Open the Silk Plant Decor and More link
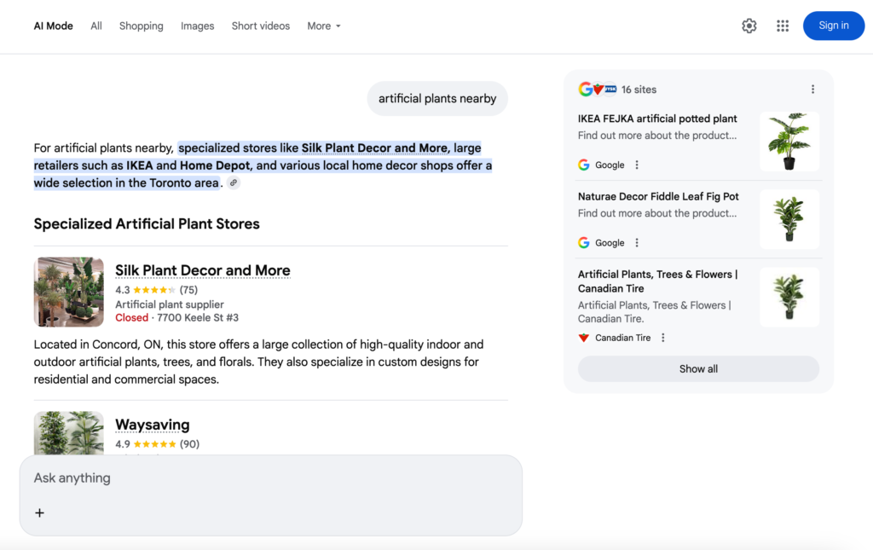Viewport: 873px width, 550px height. 203,270
